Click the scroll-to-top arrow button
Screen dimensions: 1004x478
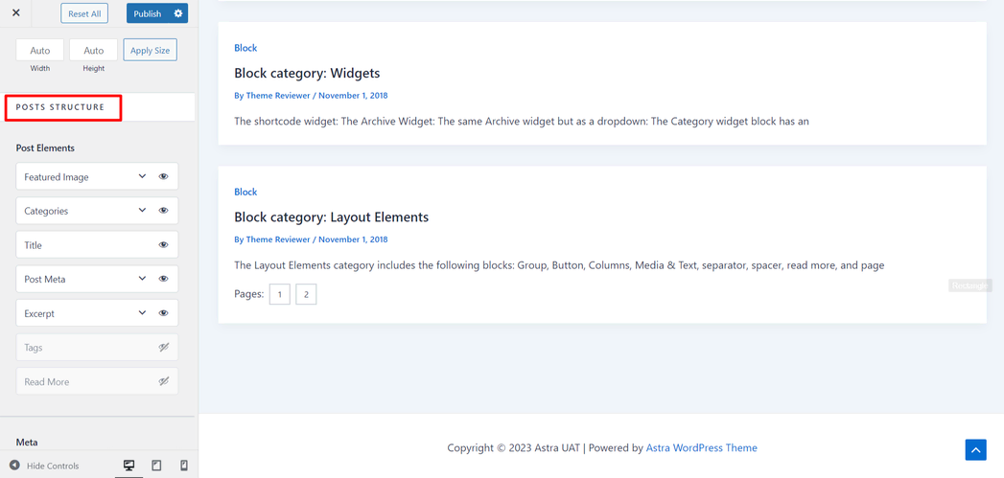pos(975,449)
